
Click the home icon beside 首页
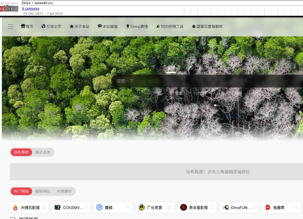23,26
